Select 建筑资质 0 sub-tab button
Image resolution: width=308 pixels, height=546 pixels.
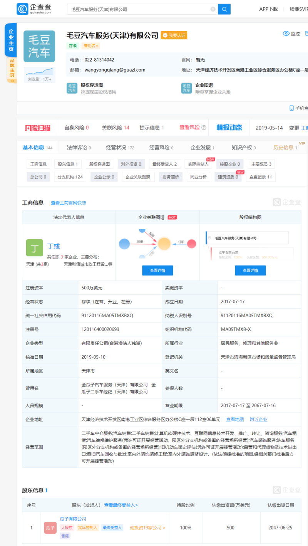(x=228, y=177)
